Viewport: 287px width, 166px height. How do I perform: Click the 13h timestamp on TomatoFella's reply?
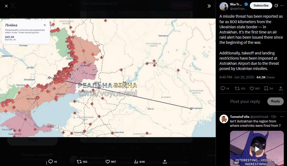tap(273, 117)
